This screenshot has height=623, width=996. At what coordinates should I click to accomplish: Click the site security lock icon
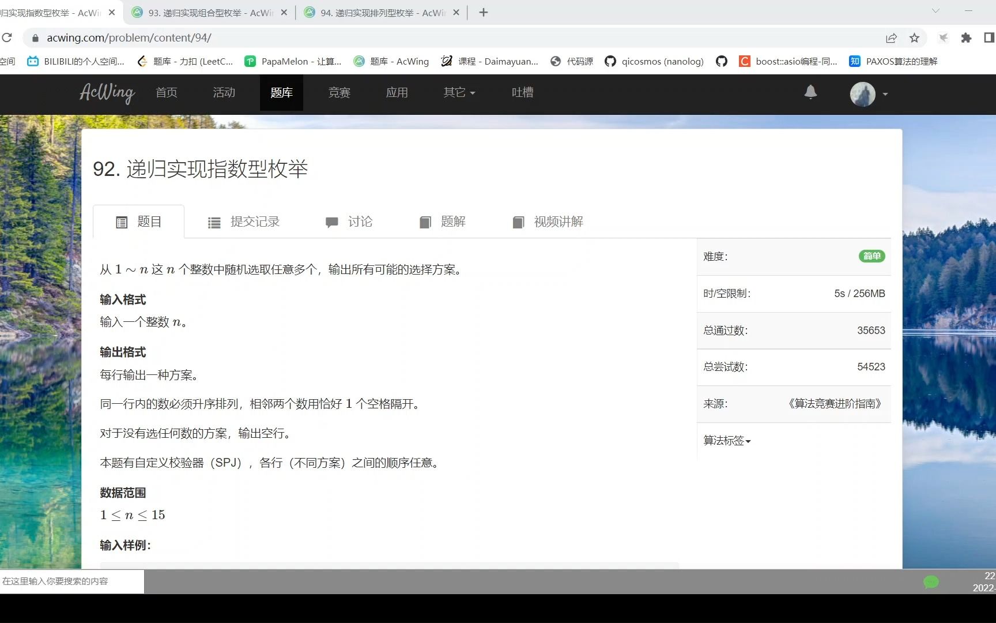pyautogui.click(x=35, y=38)
